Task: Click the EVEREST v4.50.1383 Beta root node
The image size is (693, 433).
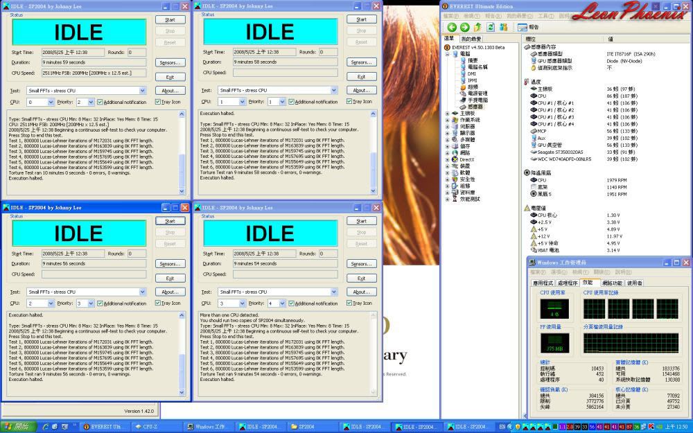Action: coord(478,47)
